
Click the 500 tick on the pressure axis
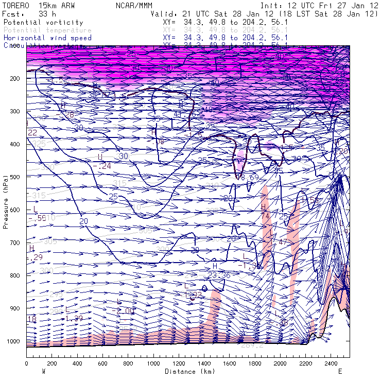point(14,177)
